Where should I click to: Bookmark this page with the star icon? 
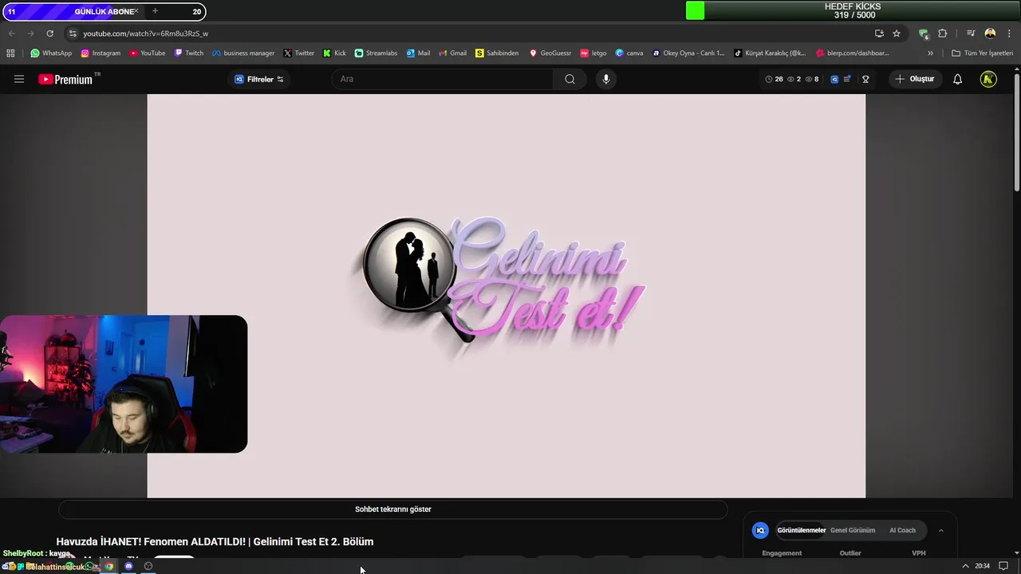click(897, 33)
